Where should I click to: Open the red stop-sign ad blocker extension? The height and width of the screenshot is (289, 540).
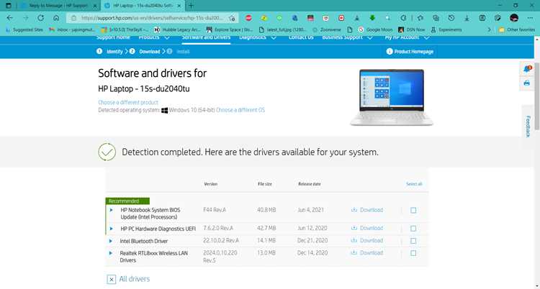pos(248,18)
